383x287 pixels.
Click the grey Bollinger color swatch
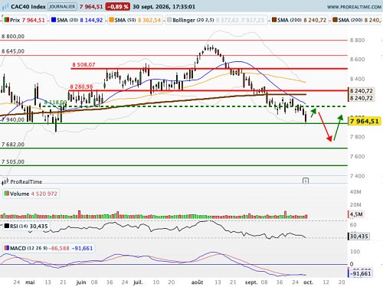(x=169, y=20)
